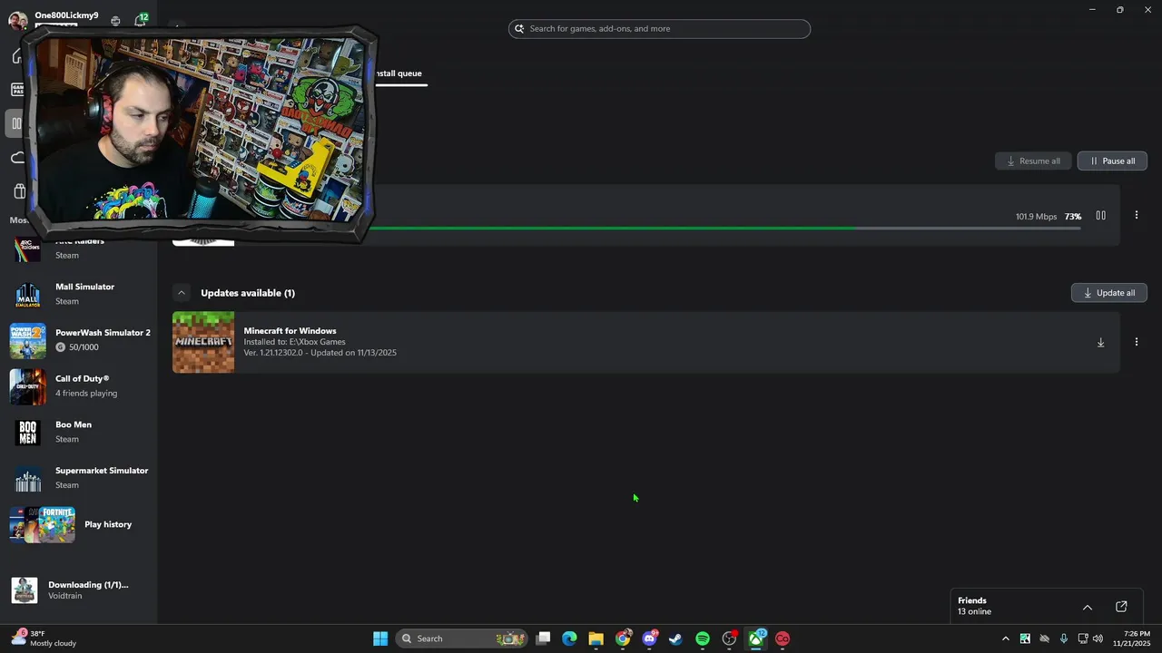Open the notifications bell with badge 12
1162x653 pixels.
point(140,20)
